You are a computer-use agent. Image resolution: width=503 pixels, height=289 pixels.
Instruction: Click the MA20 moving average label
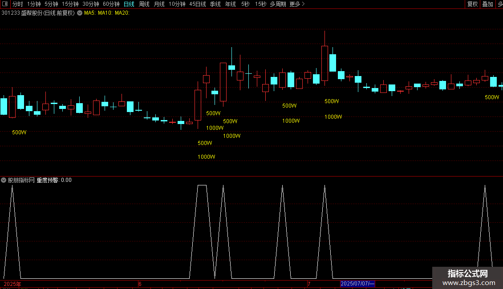coord(122,13)
